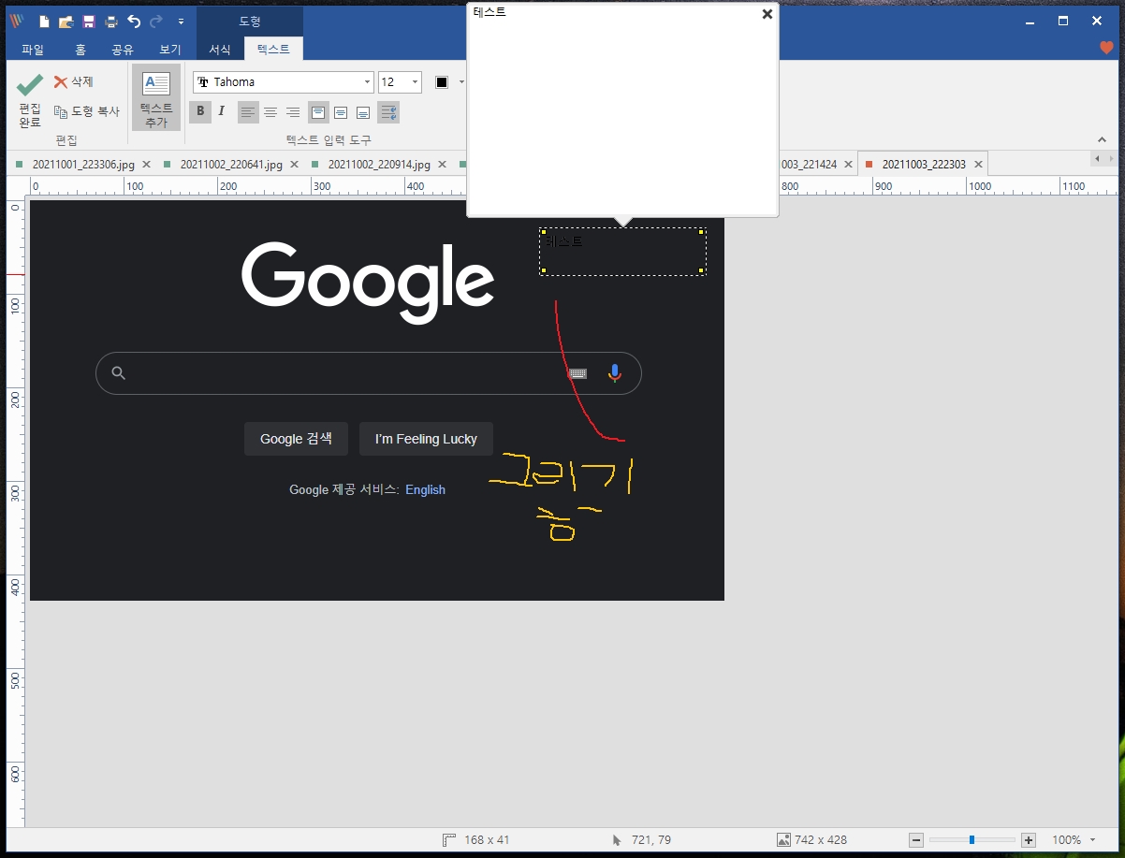Switch to the 20211002_220641.jpg tab
1125x858 pixels.
230,165
